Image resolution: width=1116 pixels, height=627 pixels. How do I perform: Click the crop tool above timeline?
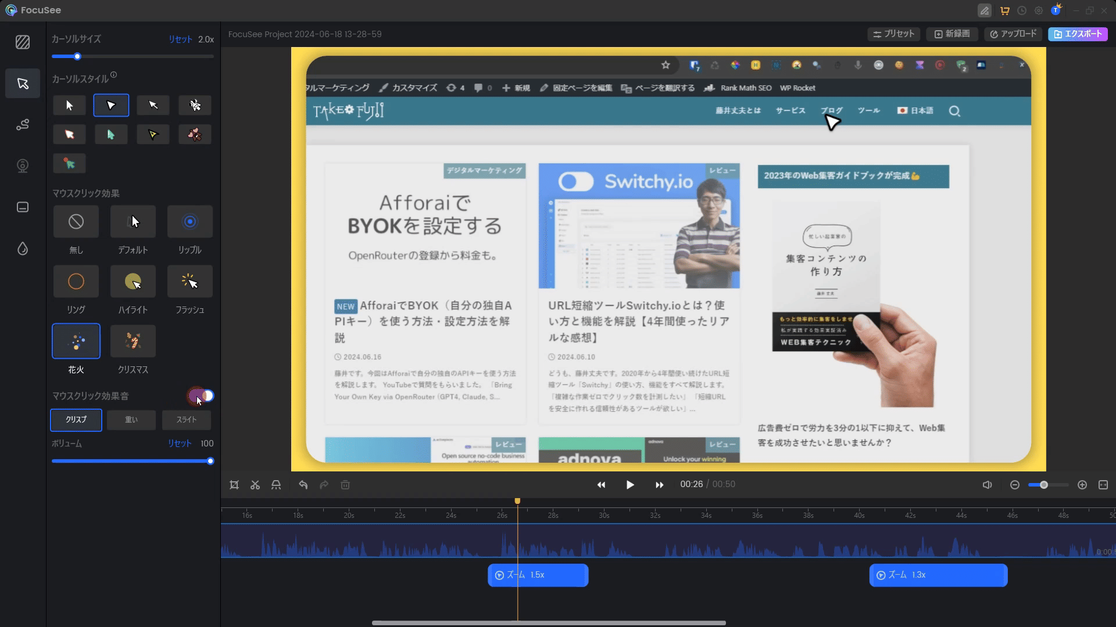pos(234,485)
